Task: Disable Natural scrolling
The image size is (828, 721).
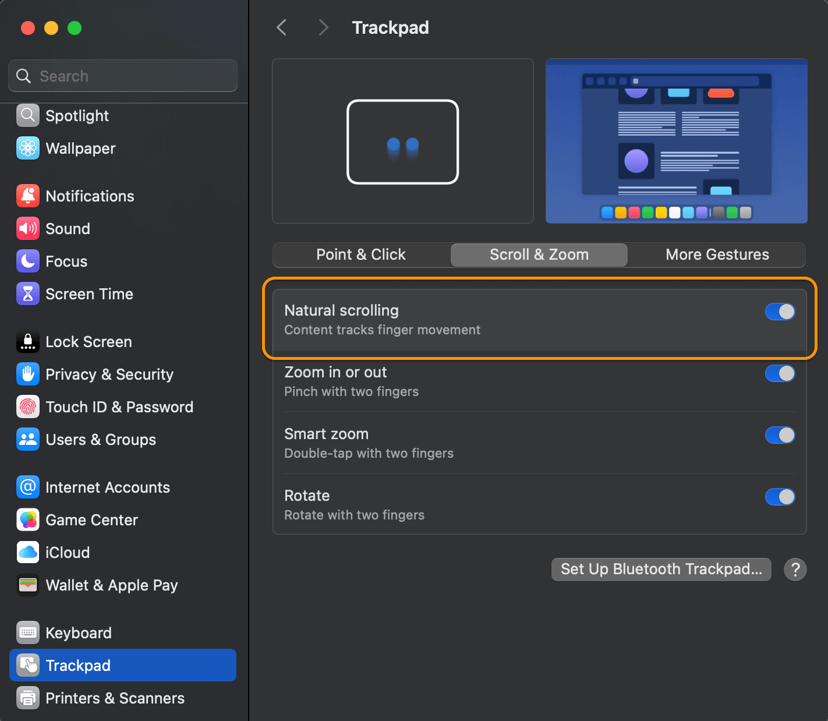Action: tap(780, 312)
